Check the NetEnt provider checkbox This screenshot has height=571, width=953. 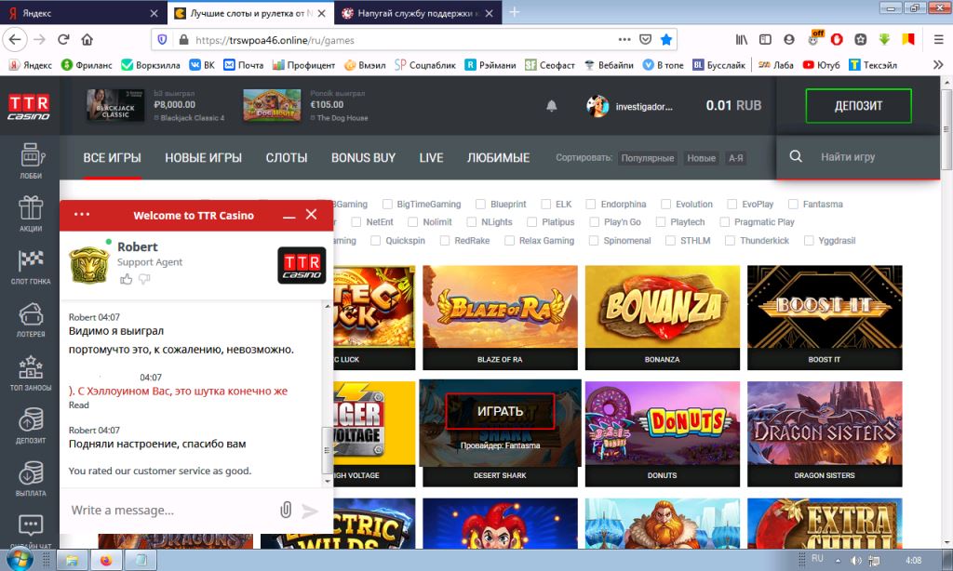coord(356,222)
